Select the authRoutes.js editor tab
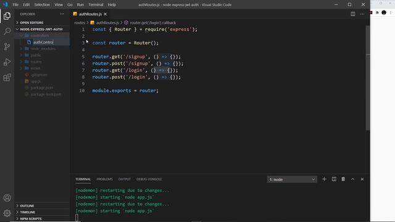395x222 pixels. [90, 14]
